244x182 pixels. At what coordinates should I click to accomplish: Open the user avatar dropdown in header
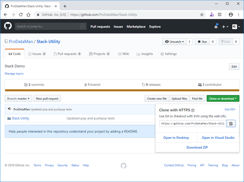tap(236, 27)
